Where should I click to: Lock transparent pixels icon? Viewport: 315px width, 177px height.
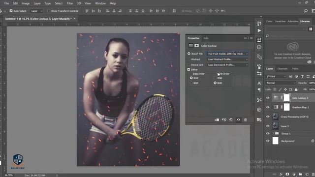point(275,89)
